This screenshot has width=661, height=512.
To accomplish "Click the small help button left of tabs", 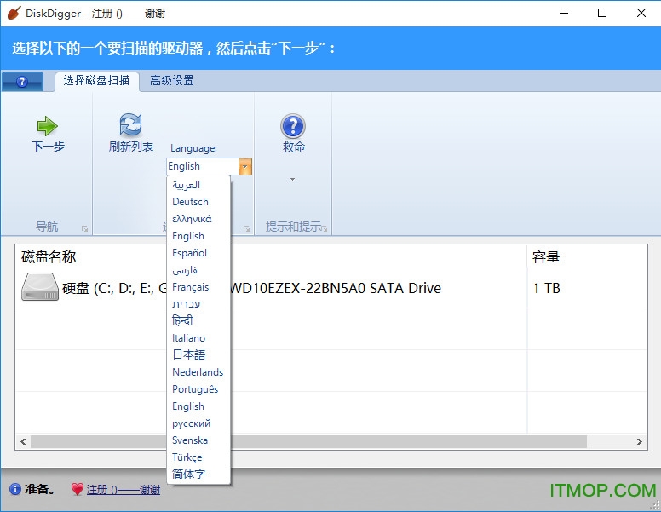I will click(22, 82).
